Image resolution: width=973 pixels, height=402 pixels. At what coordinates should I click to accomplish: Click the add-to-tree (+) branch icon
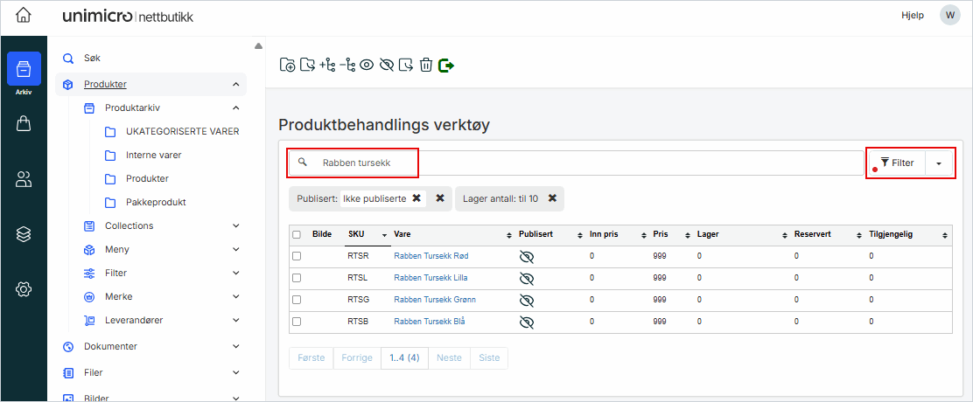coord(328,65)
